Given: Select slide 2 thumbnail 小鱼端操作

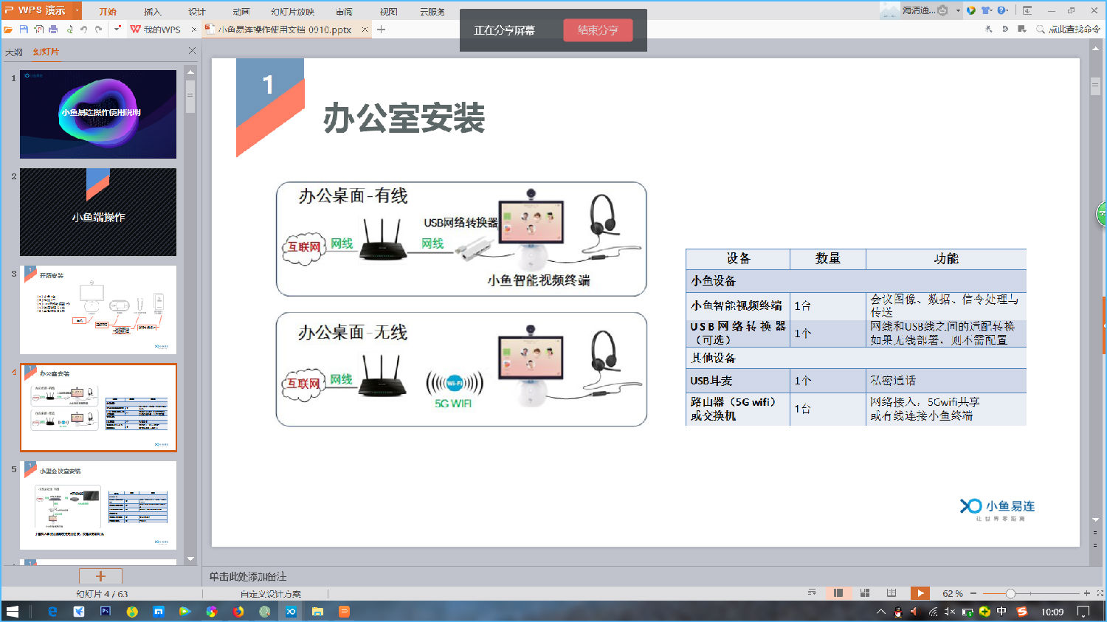Looking at the screenshot, I should (x=98, y=212).
